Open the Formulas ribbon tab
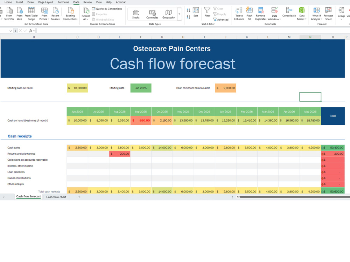 [x=63, y=2]
